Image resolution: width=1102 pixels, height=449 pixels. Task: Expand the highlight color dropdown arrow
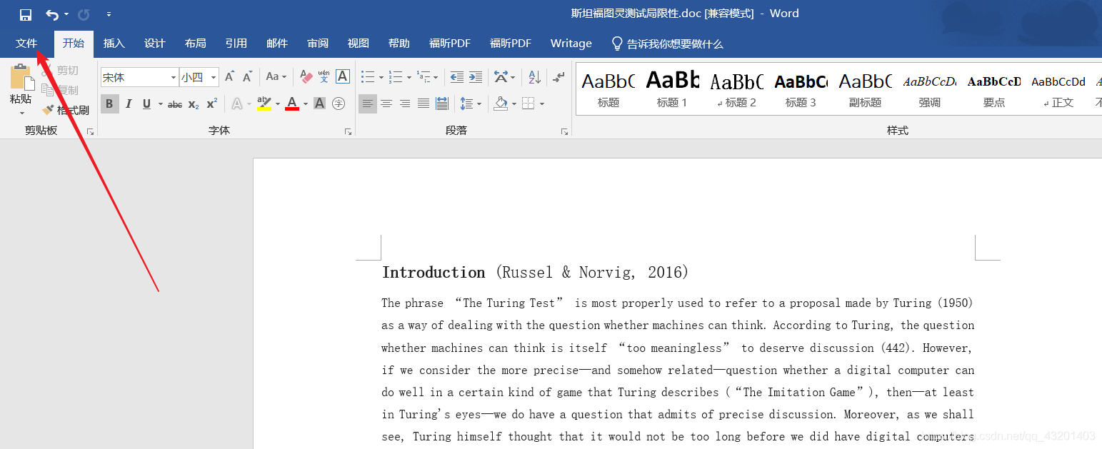[x=278, y=104]
